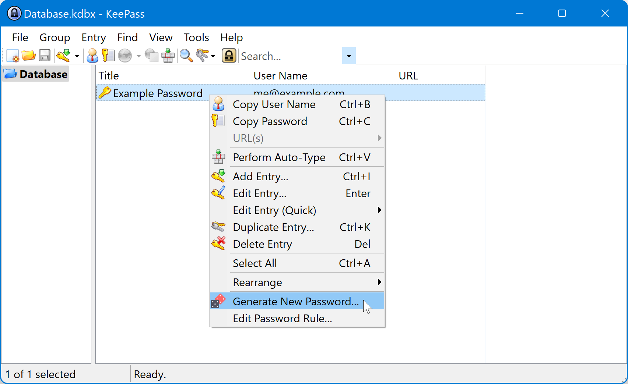Open the Tools menu
This screenshot has width=628, height=384.
(x=196, y=38)
